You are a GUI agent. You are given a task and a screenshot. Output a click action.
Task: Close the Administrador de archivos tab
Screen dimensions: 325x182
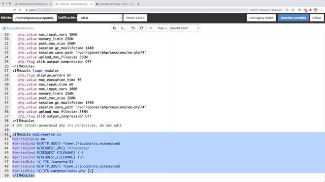[x=51, y=4]
